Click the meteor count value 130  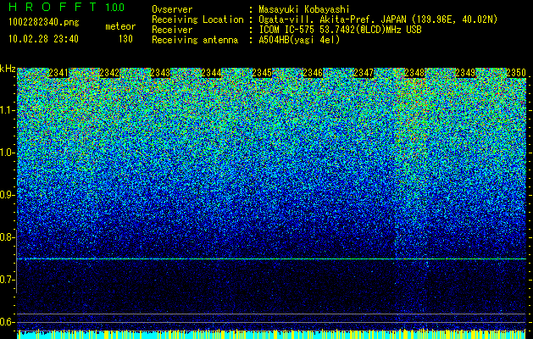pyautogui.click(x=125, y=39)
